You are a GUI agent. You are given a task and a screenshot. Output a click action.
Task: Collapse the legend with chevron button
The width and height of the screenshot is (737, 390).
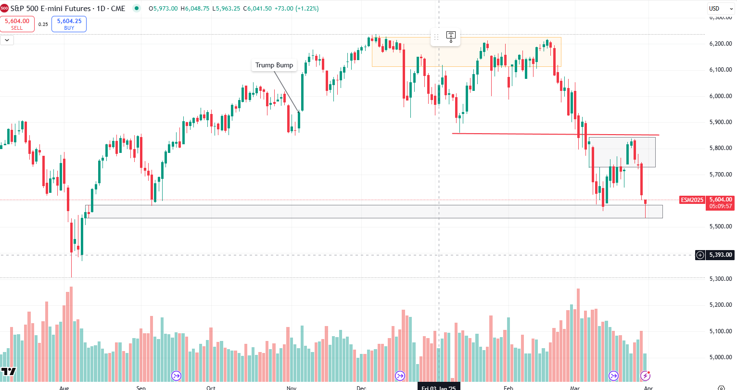(x=7, y=40)
